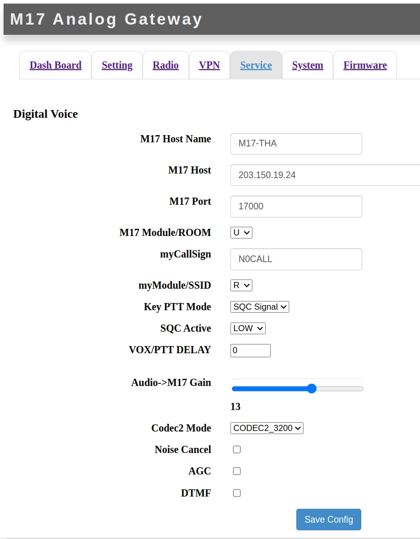Expand the Key PTT Mode dropdown
The width and height of the screenshot is (420, 539).
[260, 307]
